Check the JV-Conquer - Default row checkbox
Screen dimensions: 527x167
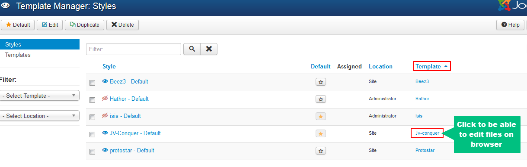point(92,134)
